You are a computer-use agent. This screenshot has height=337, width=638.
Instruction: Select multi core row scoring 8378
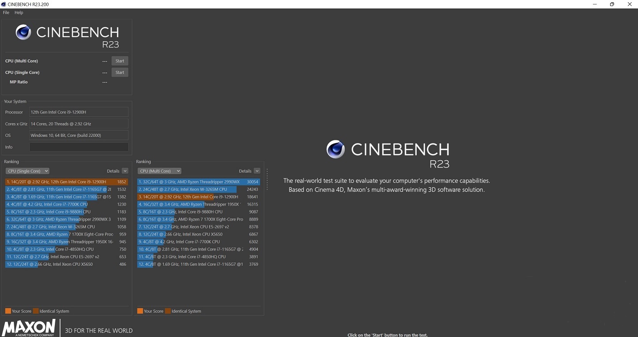[199, 227]
